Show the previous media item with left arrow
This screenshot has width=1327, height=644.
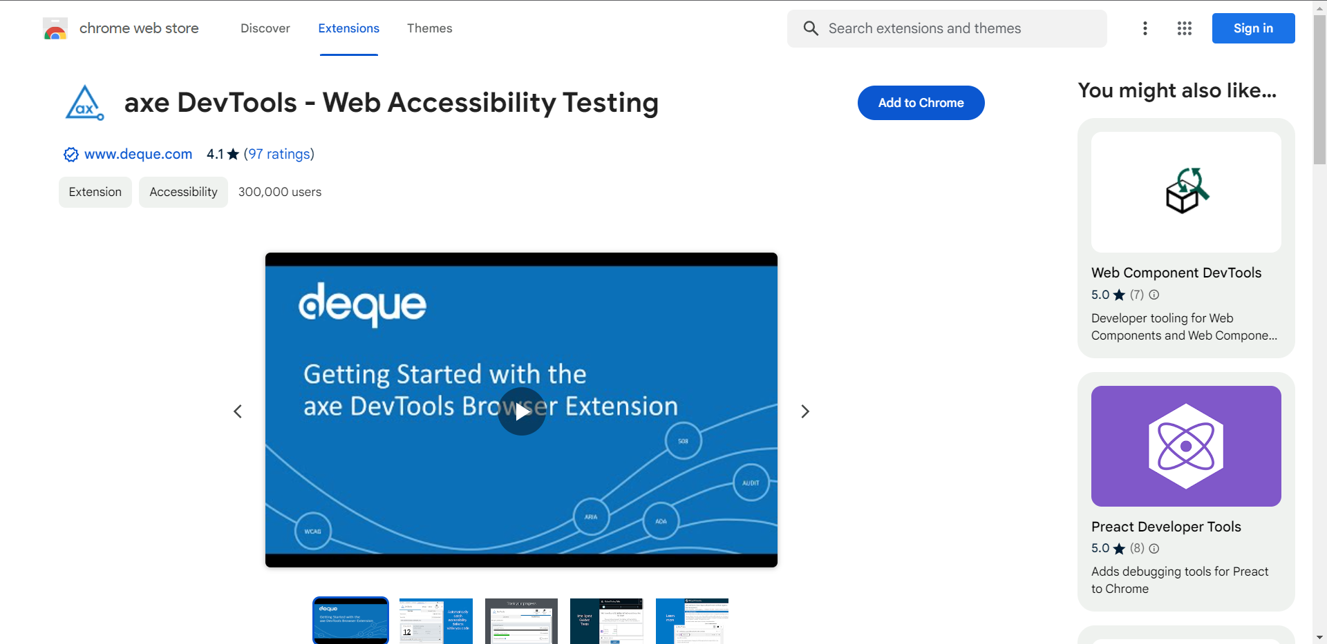click(238, 411)
